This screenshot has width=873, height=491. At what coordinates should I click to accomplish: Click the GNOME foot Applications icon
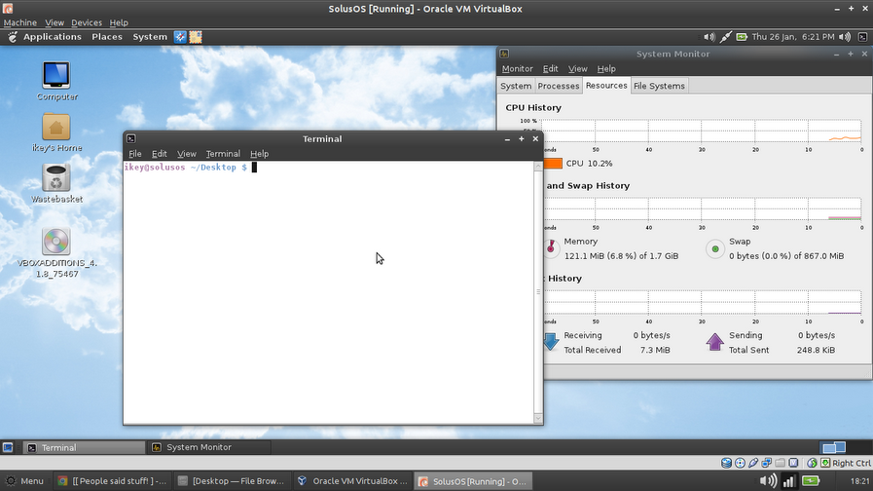click(13, 37)
